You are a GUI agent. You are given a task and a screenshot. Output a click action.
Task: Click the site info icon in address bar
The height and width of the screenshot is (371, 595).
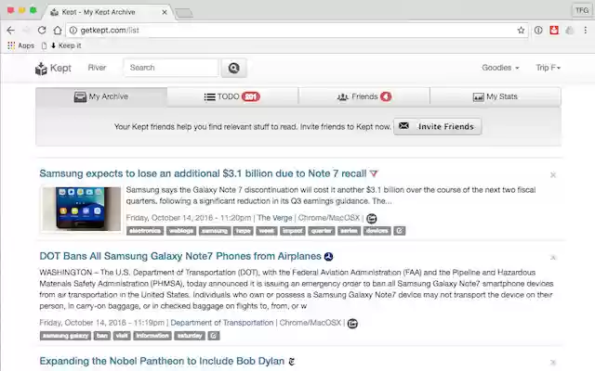click(x=73, y=31)
